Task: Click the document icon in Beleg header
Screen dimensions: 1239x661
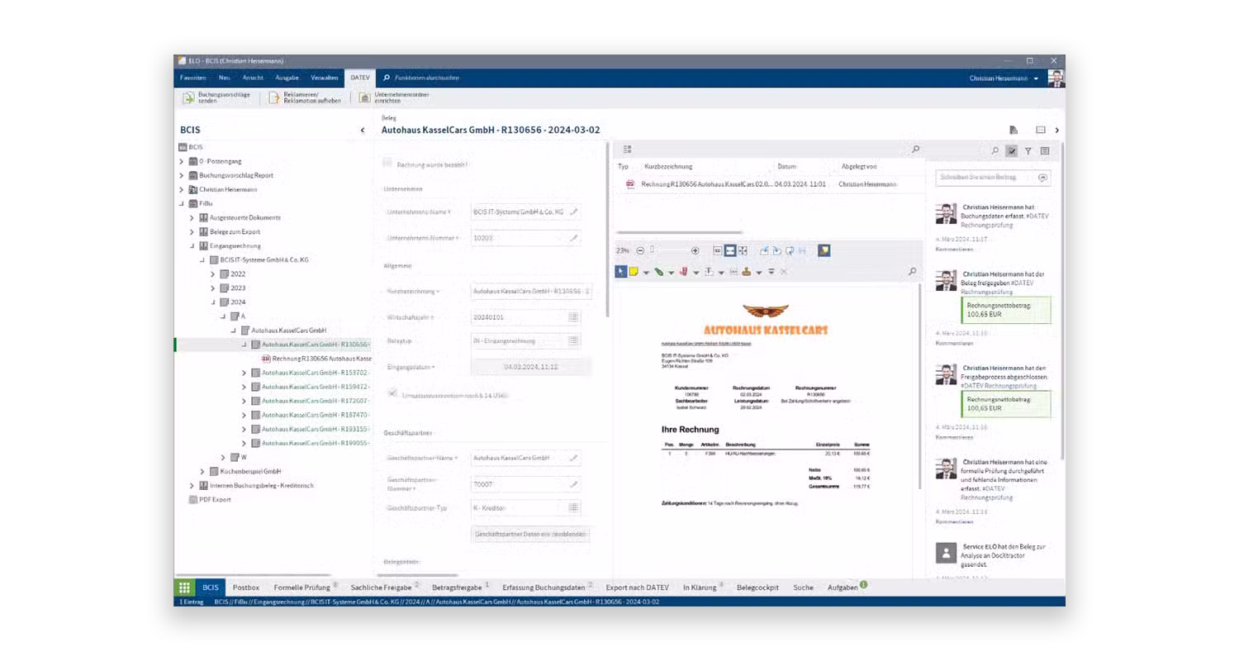Action: 1014,130
